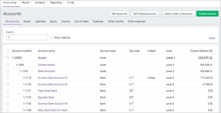Check the box for Egyptian Bank row
Image resolution: width=221 pixels, height=113 pixels.
[x=7, y=97]
